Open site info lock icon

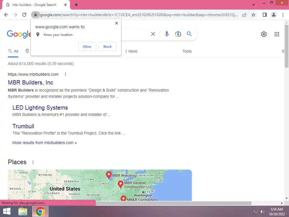[x=35, y=15]
